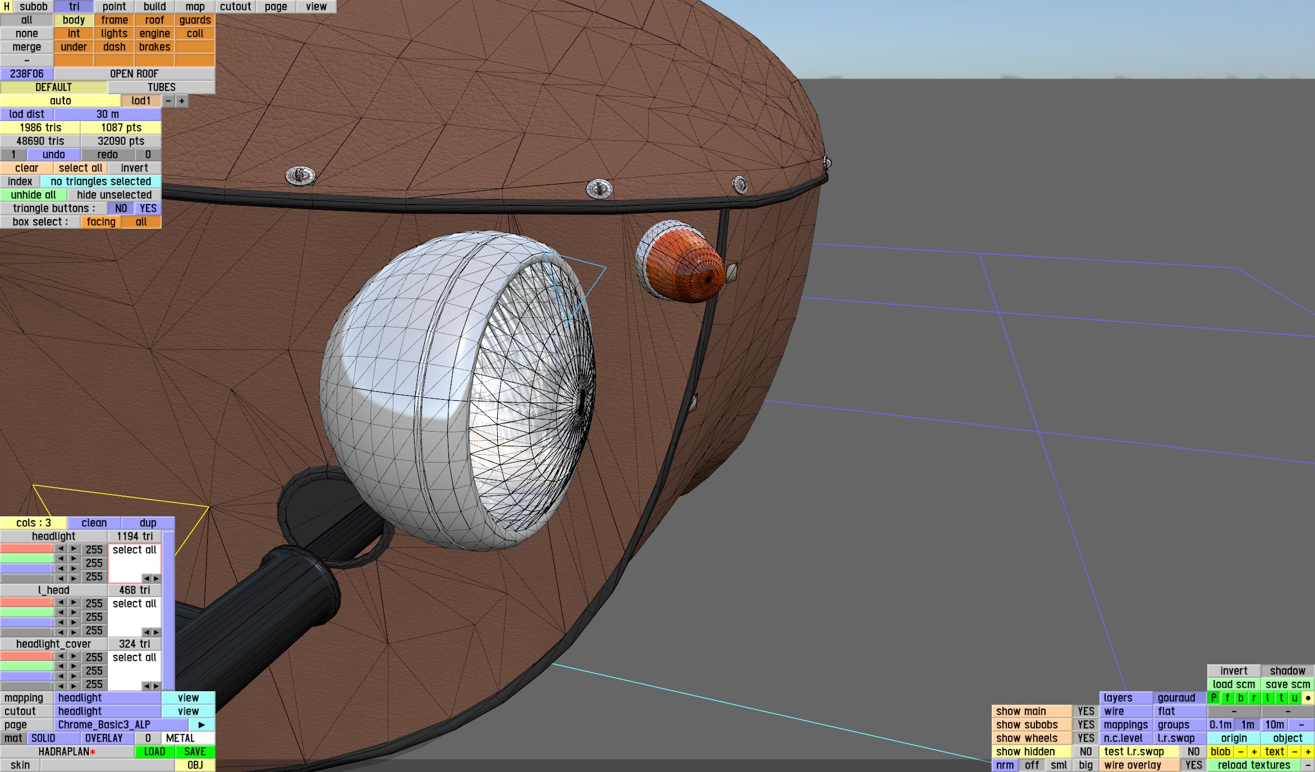Click headlight red color bar
Image resolution: width=1315 pixels, height=772 pixels.
pos(26,549)
